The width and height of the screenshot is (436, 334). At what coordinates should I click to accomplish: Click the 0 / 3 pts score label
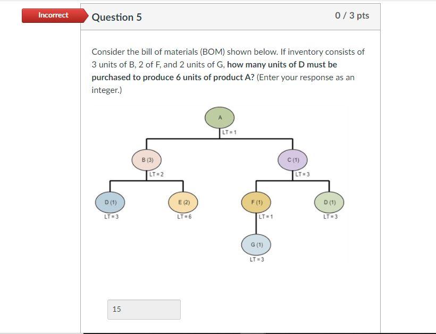pyautogui.click(x=351, y=16)
